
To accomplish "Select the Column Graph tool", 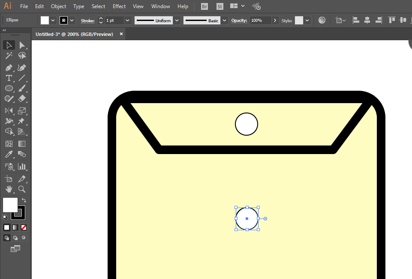I will point(22,166).
